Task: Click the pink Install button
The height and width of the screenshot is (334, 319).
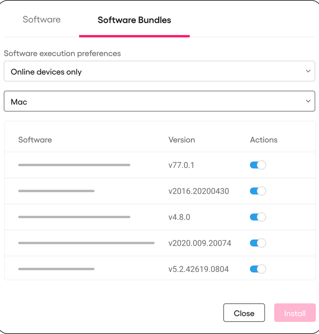Action: pos(294,313)
